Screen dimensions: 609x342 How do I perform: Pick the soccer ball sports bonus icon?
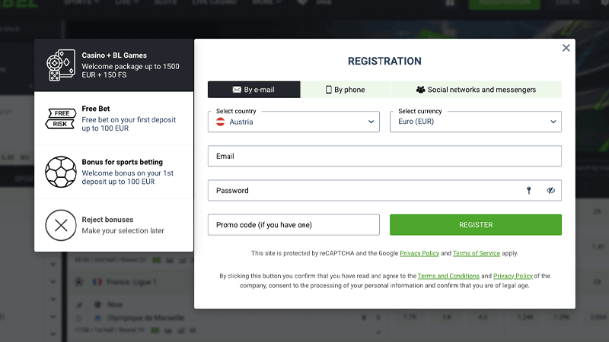(61, 172)
